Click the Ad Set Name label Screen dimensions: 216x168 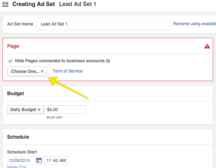pos(20,24)
